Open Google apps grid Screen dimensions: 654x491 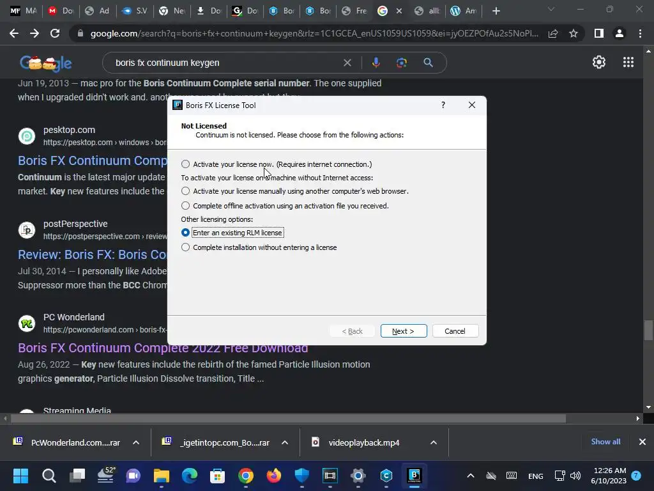tap(628, 62)
